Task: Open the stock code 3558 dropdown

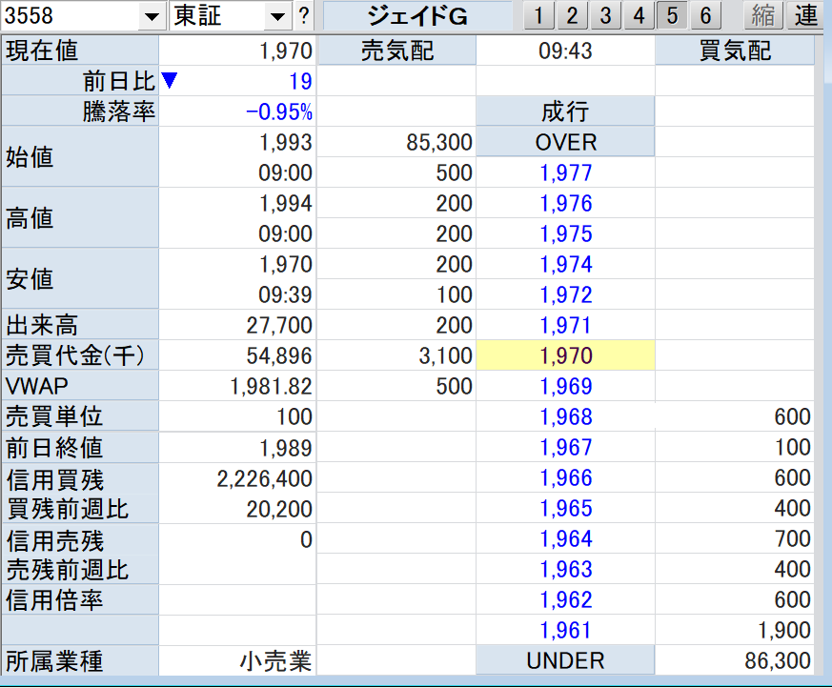Action: tap(151, 16)
